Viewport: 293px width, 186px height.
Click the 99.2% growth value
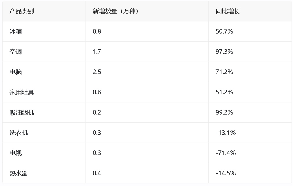pyautogui.click(x=224, y=113)
